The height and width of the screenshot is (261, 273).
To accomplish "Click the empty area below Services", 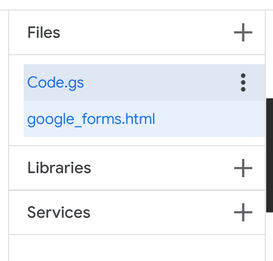I will pyautogui.click(x=137, y=248).
